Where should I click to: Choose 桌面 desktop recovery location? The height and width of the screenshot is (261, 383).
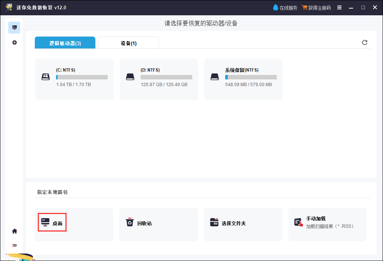pos(52,223)
